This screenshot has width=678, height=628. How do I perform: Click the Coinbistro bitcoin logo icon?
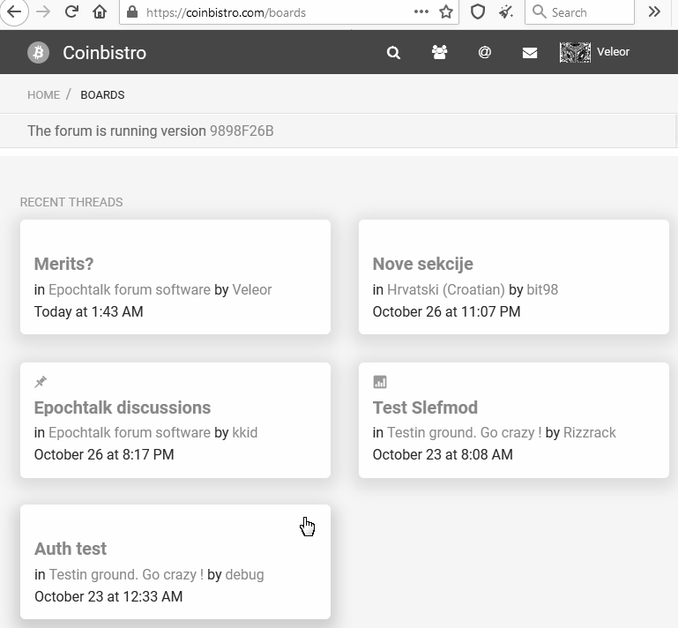tap(39, 53)
